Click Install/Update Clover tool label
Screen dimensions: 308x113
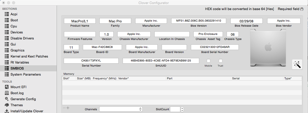(27, 111)
